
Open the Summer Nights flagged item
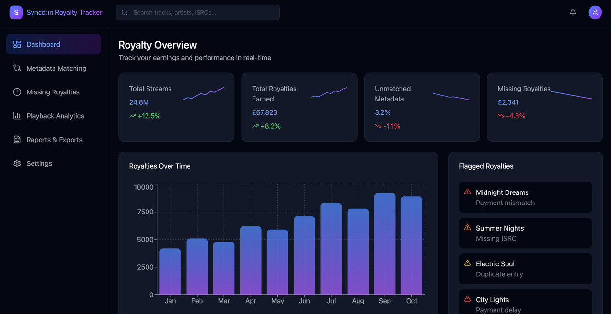click(x=526, y=233)
